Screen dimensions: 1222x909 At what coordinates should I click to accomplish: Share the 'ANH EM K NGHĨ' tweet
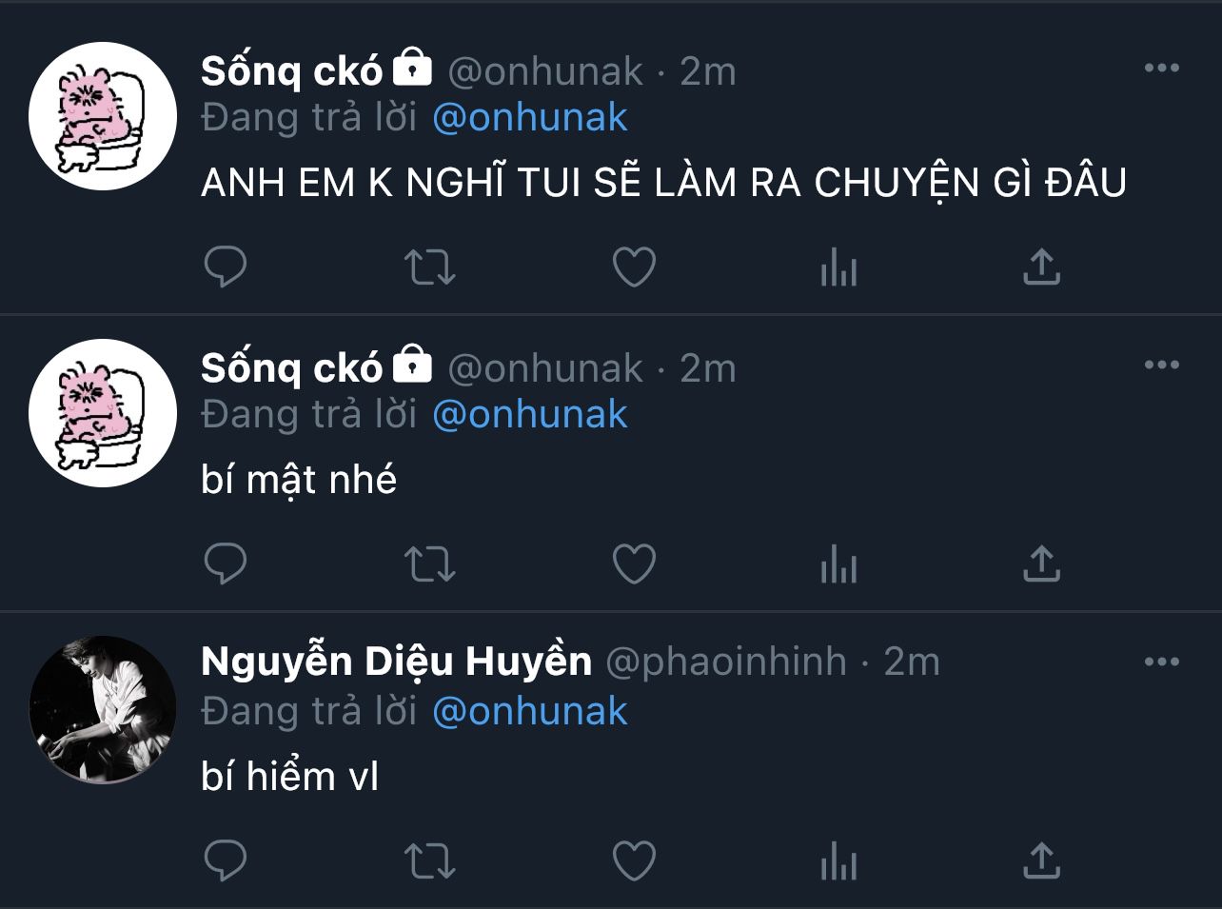pos(1041,267)
